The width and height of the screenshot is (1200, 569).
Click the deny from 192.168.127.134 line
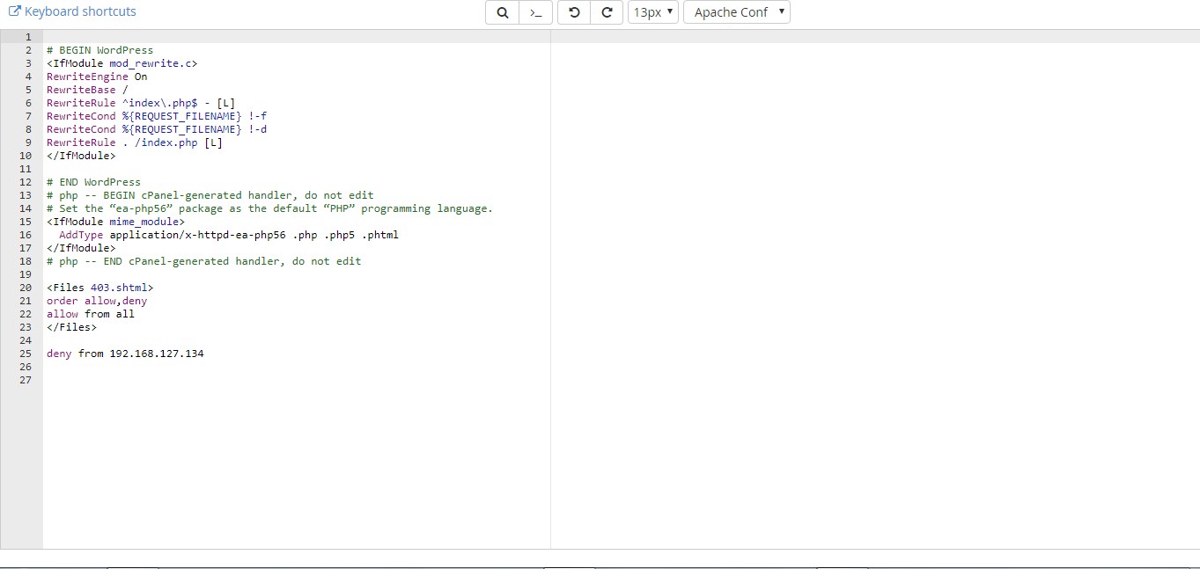point(125,354)
